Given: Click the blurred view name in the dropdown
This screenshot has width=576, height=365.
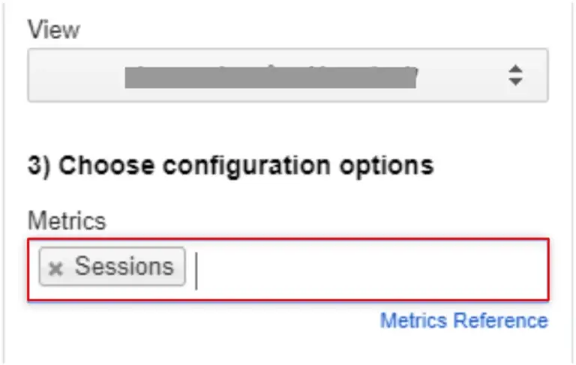Looking at the screenshot, I should [270, 75].
